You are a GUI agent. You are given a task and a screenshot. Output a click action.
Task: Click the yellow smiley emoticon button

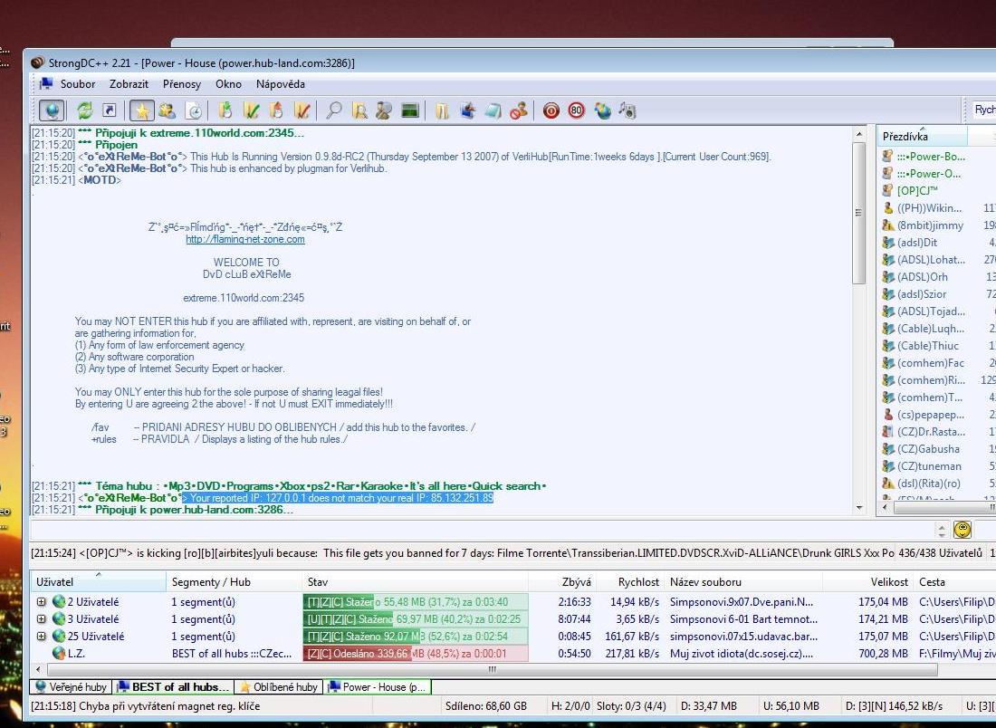[962, 530]
